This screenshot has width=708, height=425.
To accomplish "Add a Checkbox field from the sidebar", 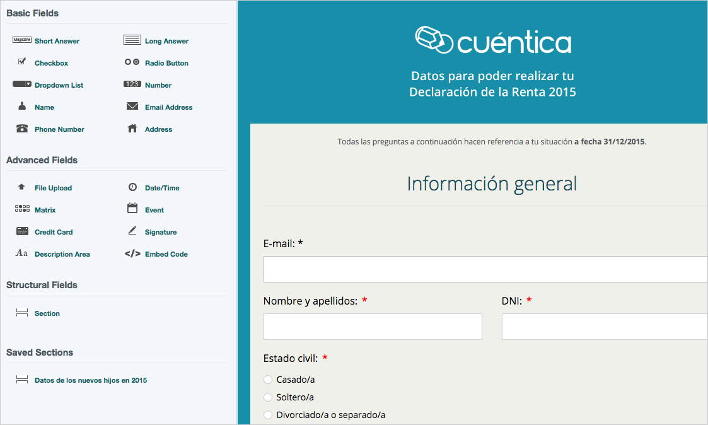I will [50, 63].
